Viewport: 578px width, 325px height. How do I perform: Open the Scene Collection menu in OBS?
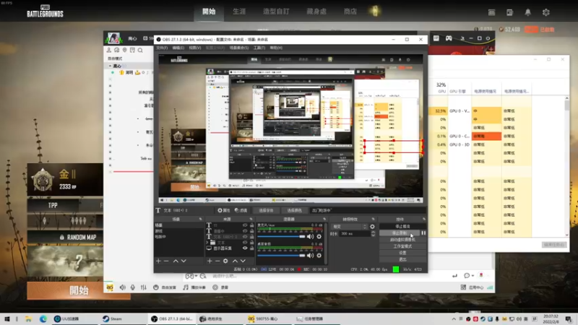point(239,48)
